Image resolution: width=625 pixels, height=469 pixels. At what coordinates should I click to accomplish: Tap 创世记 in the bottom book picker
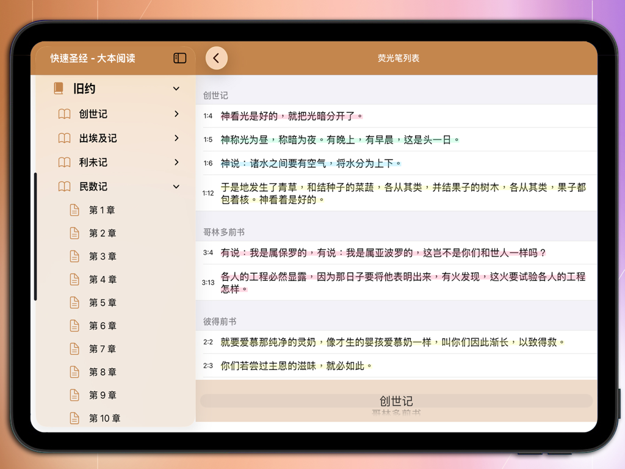(x=396, y=401)
